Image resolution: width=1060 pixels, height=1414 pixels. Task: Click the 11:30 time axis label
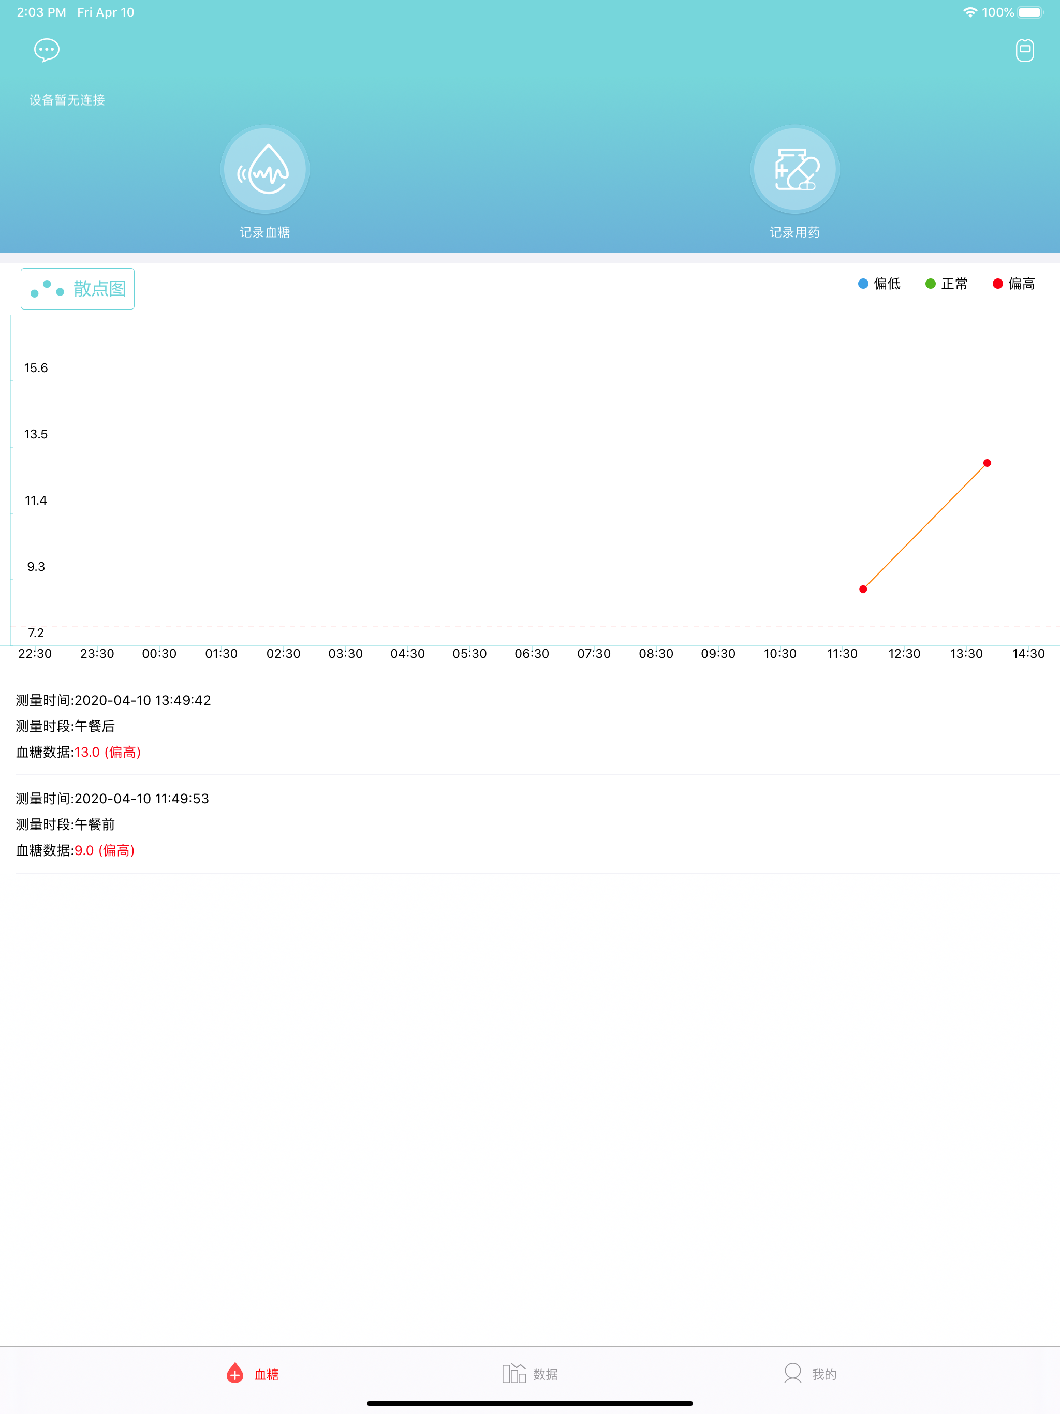[x=842, y=654]
